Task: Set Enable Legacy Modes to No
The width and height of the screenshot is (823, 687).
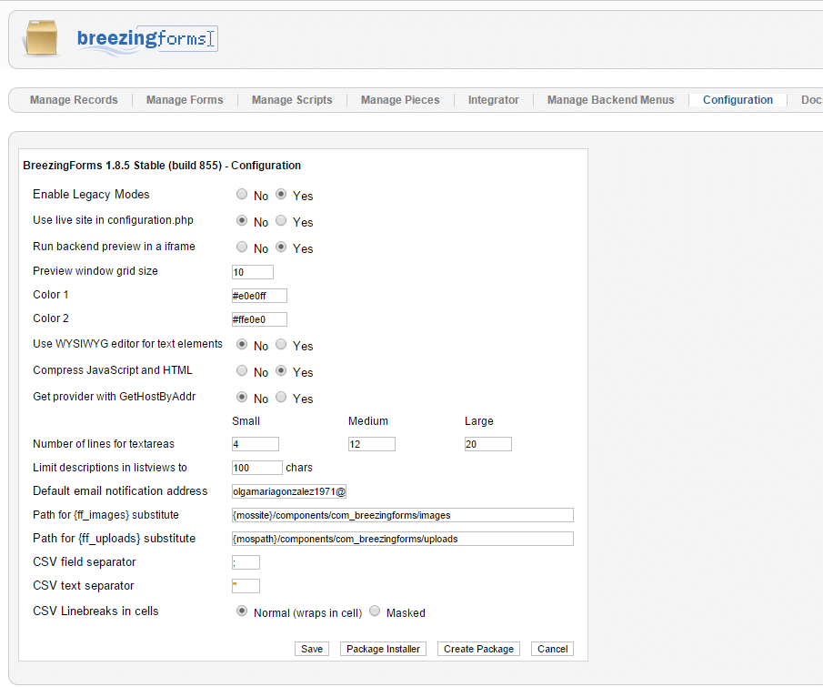Action: pyautogui.click(x=241, y=195)
